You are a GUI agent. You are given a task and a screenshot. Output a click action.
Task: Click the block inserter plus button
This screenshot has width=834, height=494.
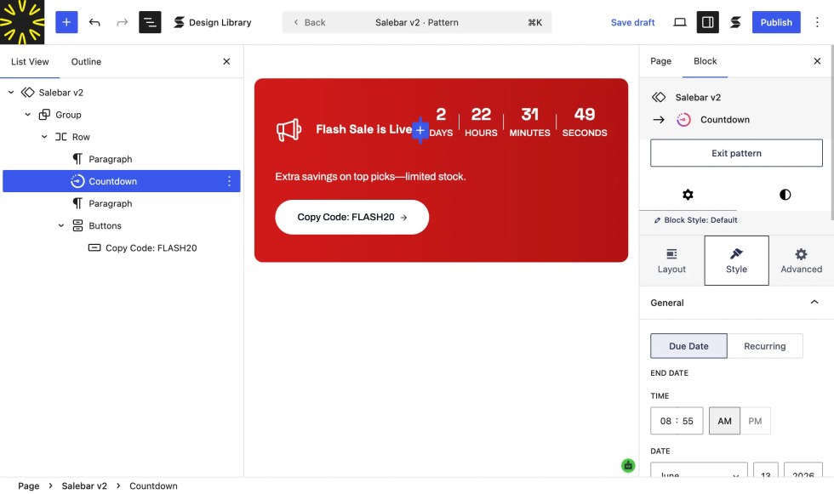(66, 22)
